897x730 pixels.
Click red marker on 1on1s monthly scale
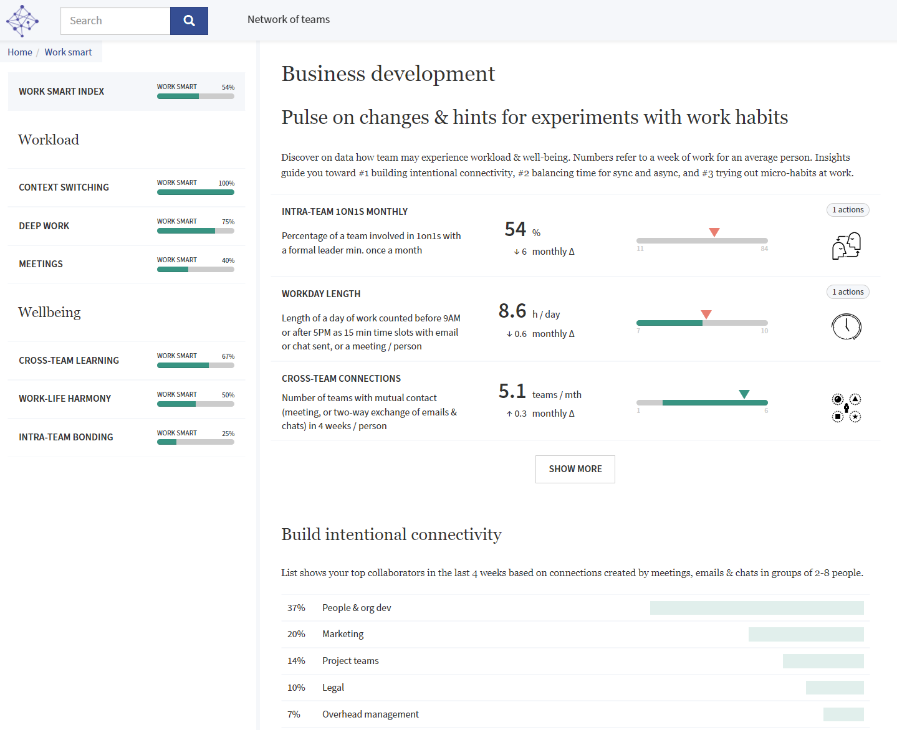coord(714,232)
